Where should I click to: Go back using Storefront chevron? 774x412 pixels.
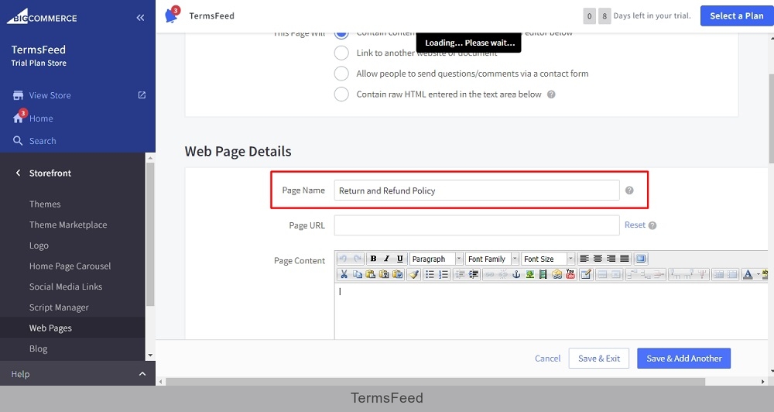[x=19, y=173]
